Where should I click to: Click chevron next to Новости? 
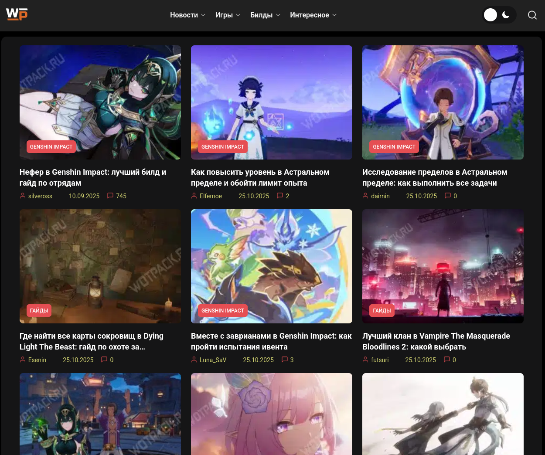(x=203, y=15)
